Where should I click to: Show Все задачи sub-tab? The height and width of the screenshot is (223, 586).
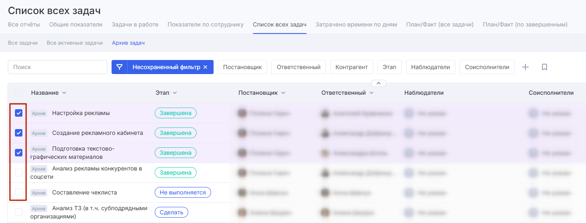[x=23, y=43]
